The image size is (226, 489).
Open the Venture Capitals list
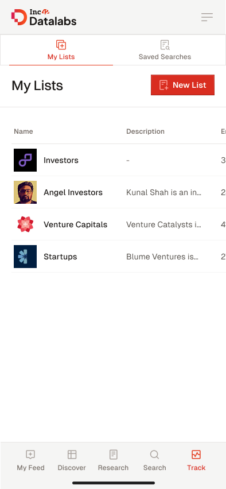pos(76,224)
